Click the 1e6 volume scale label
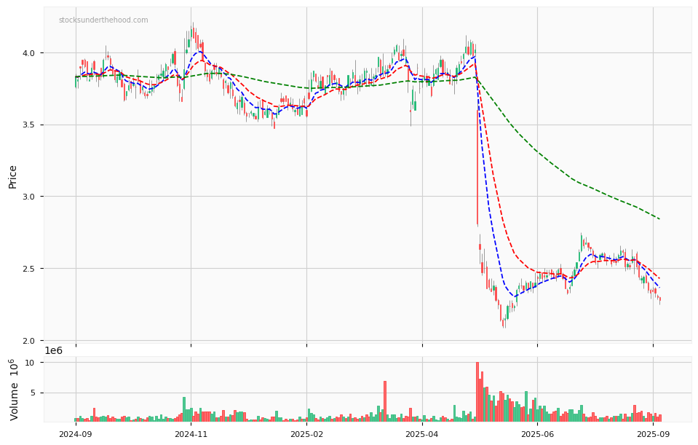The height and width of the screenshot is (445, 698). tap(53, 350)
